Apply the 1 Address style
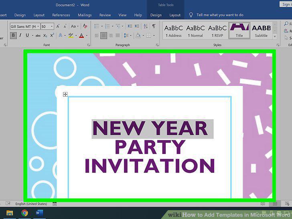Screen dimensions: 292x219 click(173, 30)
